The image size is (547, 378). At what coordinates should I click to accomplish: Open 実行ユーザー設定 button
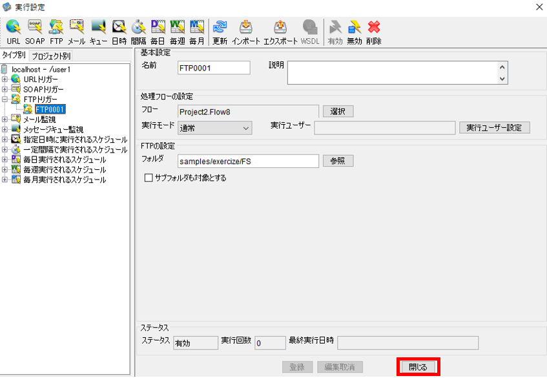click(494, 128)
